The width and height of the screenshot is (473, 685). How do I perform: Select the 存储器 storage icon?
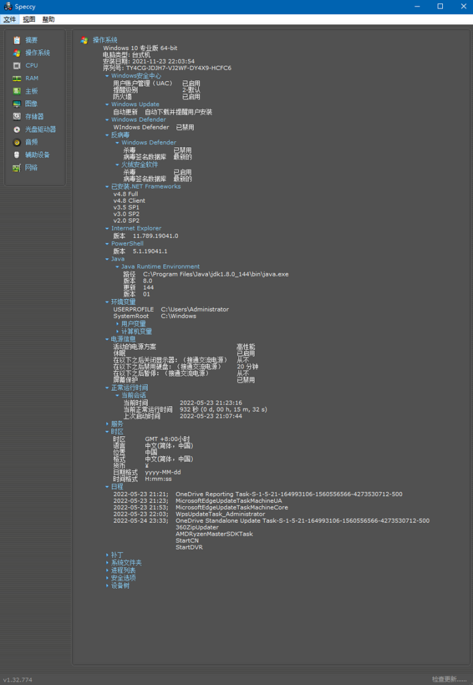[17, 116]
